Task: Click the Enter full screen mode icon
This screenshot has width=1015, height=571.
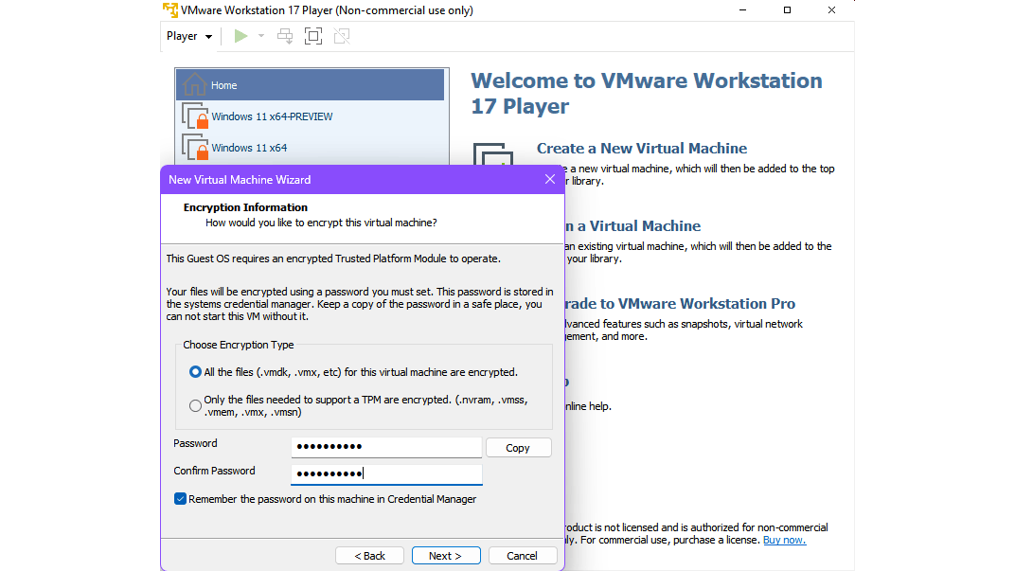Action: point(313,36)
